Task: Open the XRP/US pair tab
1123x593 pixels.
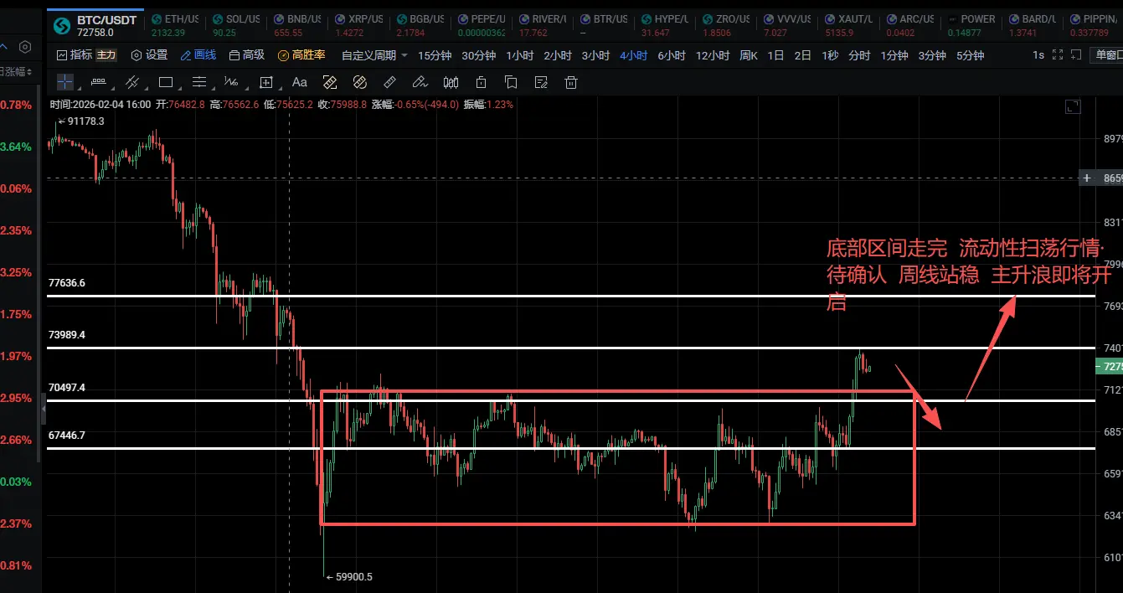Action: click(358, 24)
